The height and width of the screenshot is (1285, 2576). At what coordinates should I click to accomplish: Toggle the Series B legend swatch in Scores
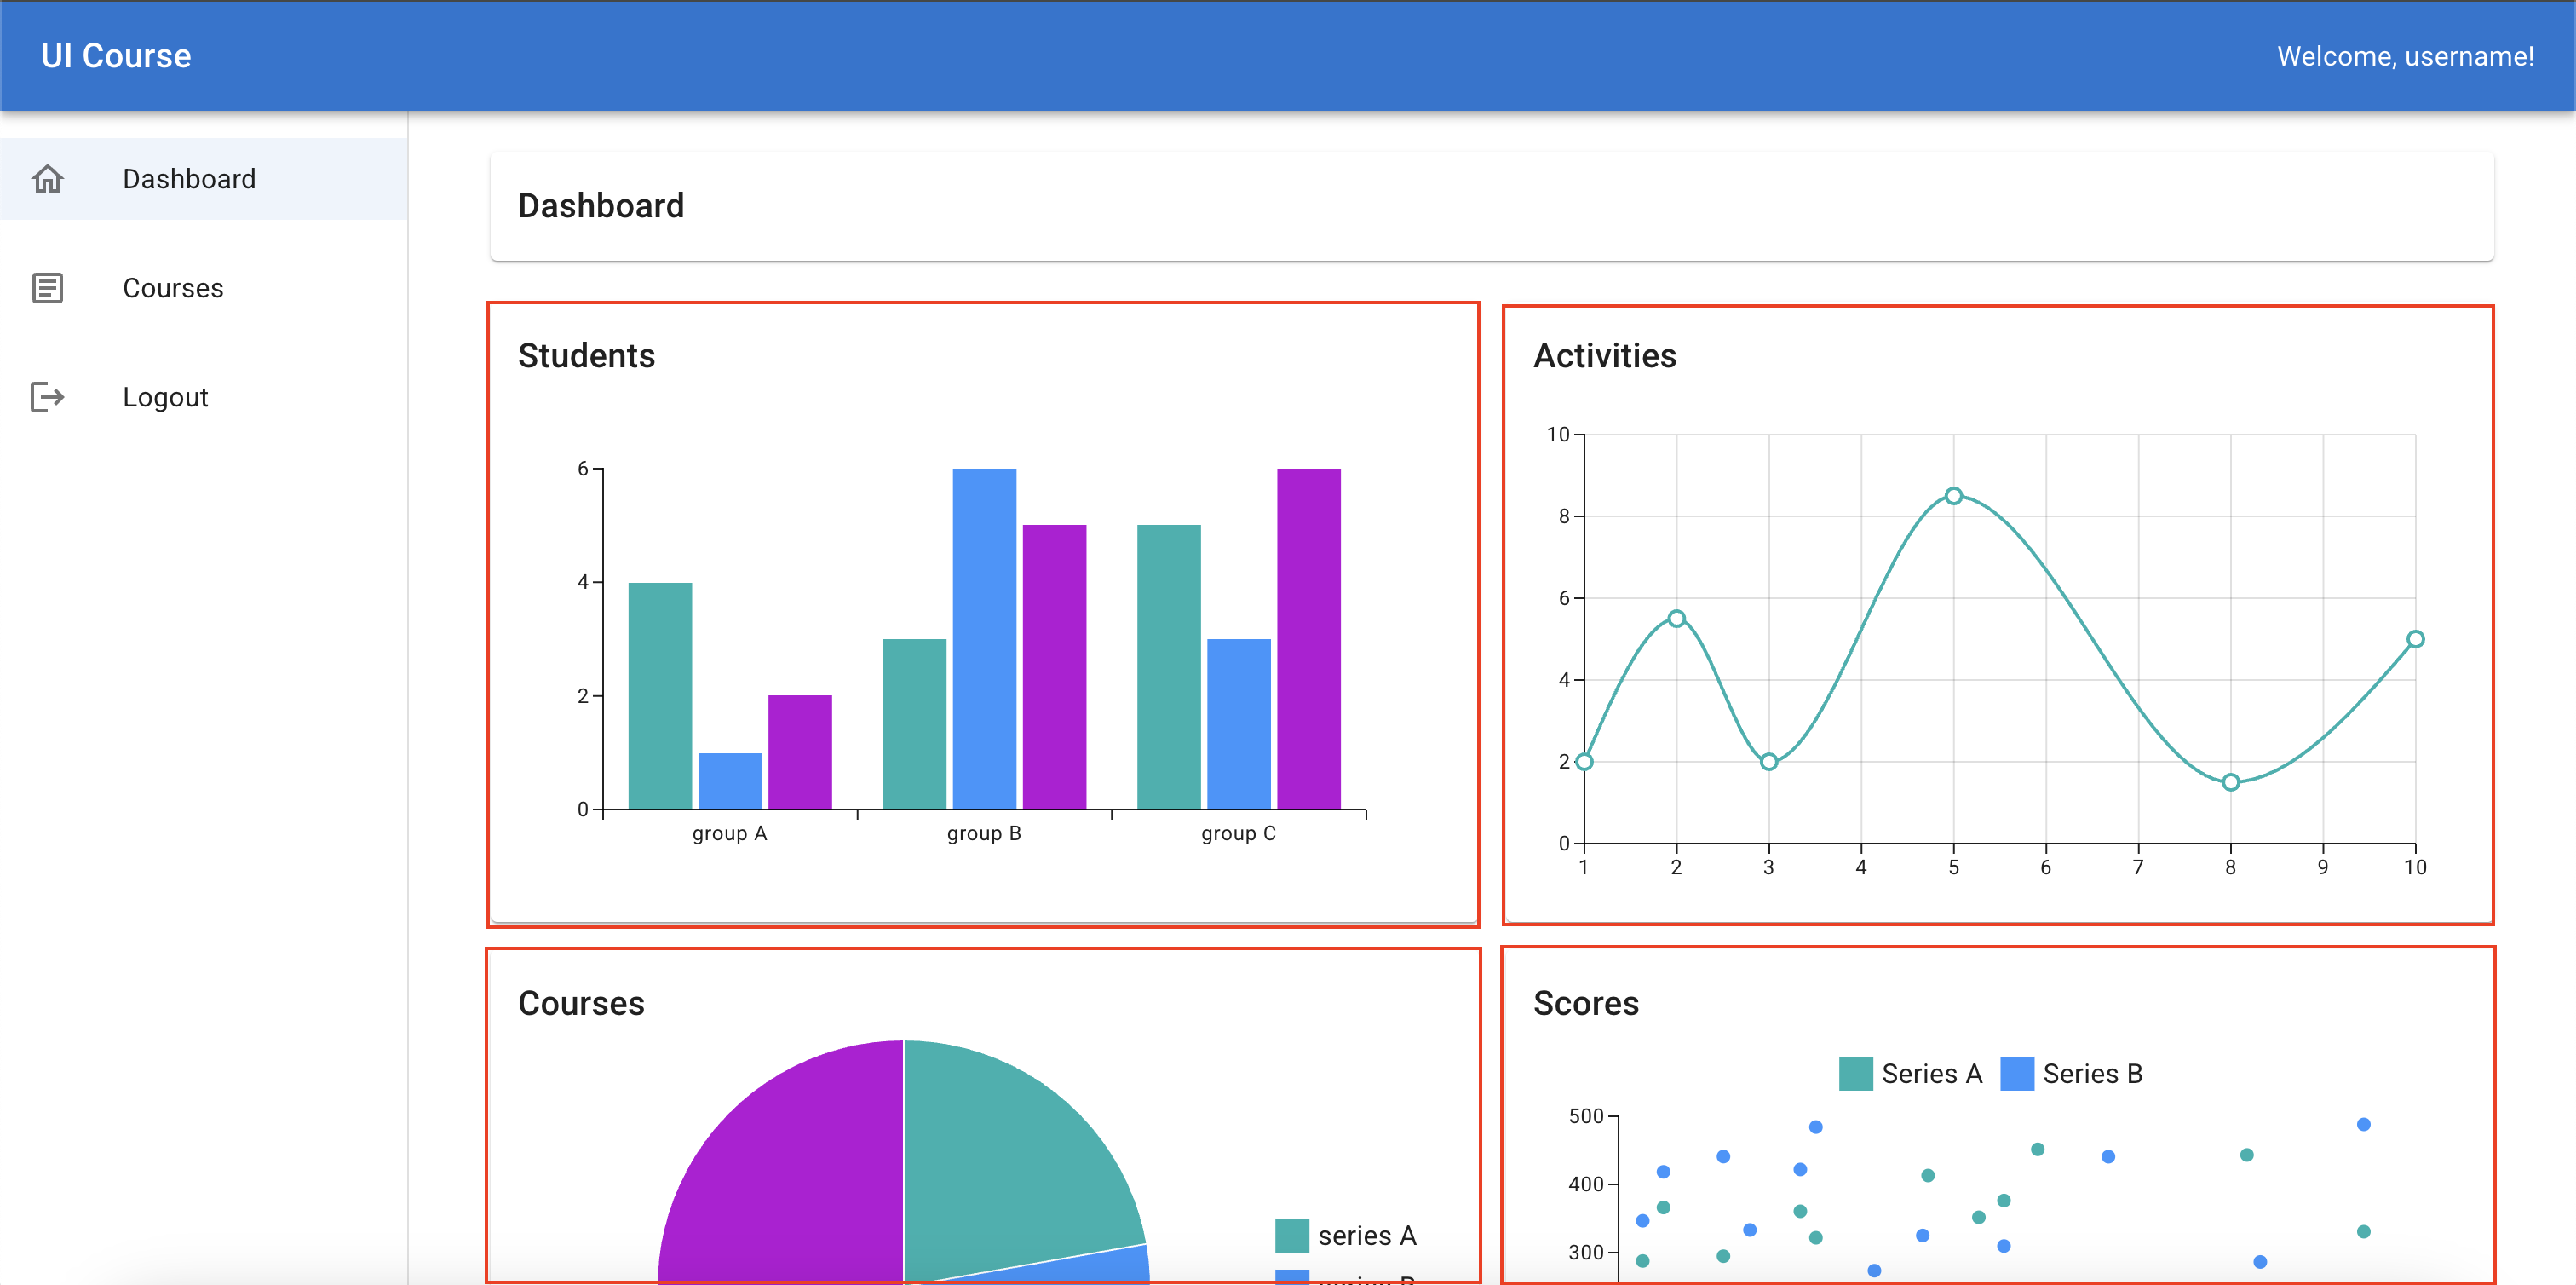pyautogui.click(x=2017, y=1073)
